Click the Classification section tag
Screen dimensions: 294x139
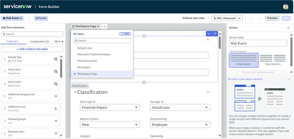click(80, 86)
